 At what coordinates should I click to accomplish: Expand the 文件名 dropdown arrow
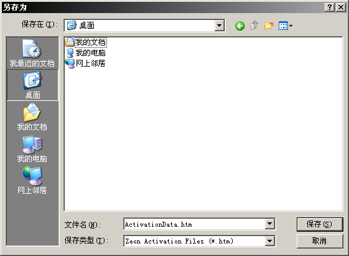point(269,224)
